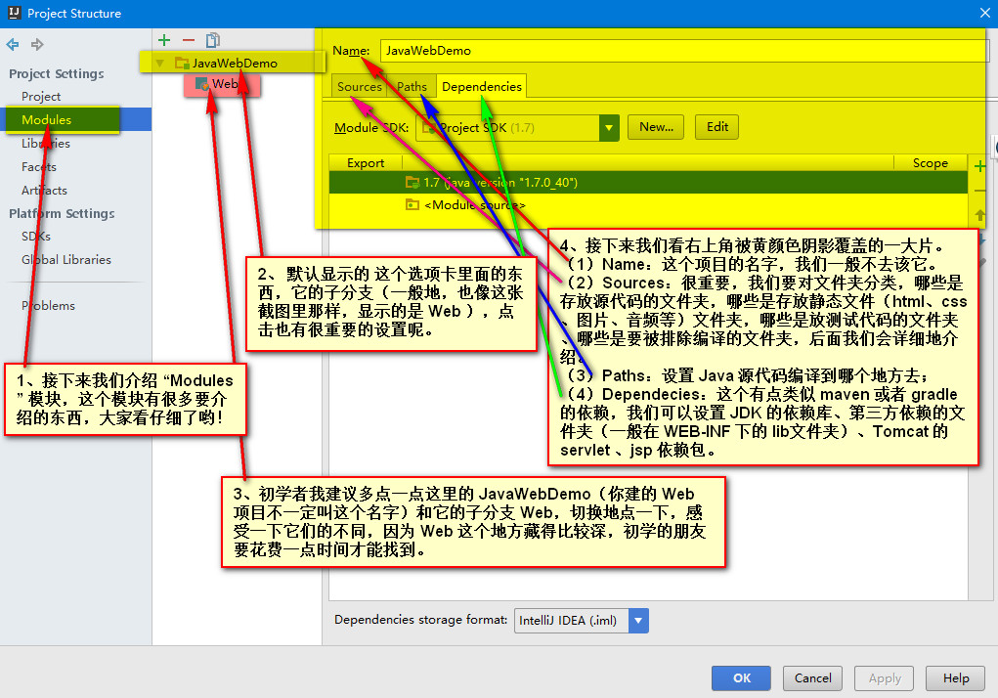This screenshot has width=998, height=698.
Task: Open Facets settings
Action: point(39,167)
